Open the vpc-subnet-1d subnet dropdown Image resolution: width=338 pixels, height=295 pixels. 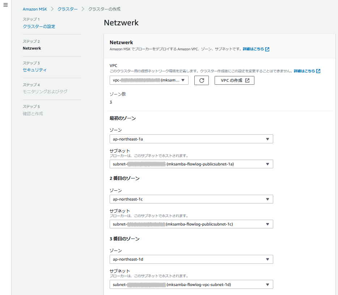tap(191, 285)
